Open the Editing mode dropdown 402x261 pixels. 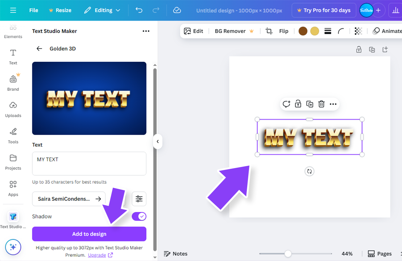click(102, 10)
